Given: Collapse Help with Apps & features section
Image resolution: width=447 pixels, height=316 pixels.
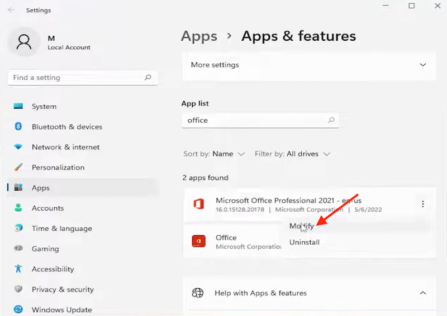Looking at the screenshot, I should [x=423, y=293].
